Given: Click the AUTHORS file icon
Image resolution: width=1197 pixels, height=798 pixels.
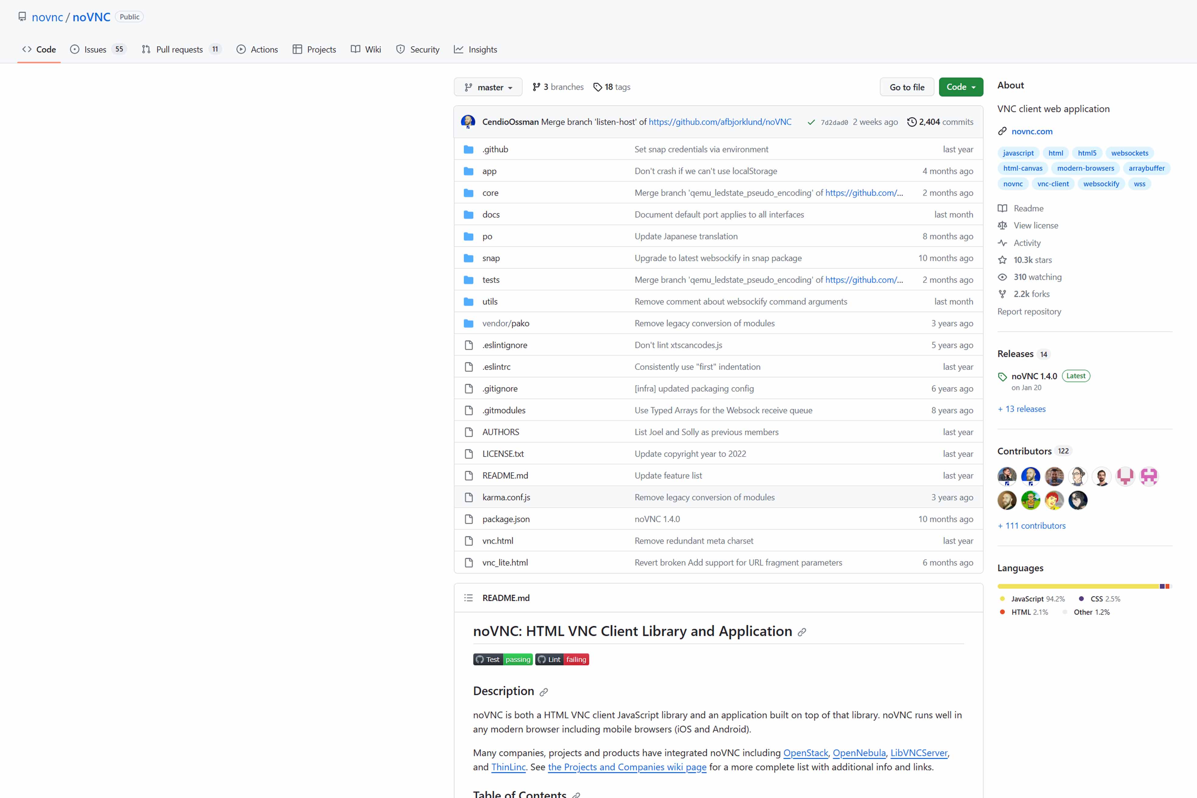Looking at the screenshot, I should click(x=469, y=432).
